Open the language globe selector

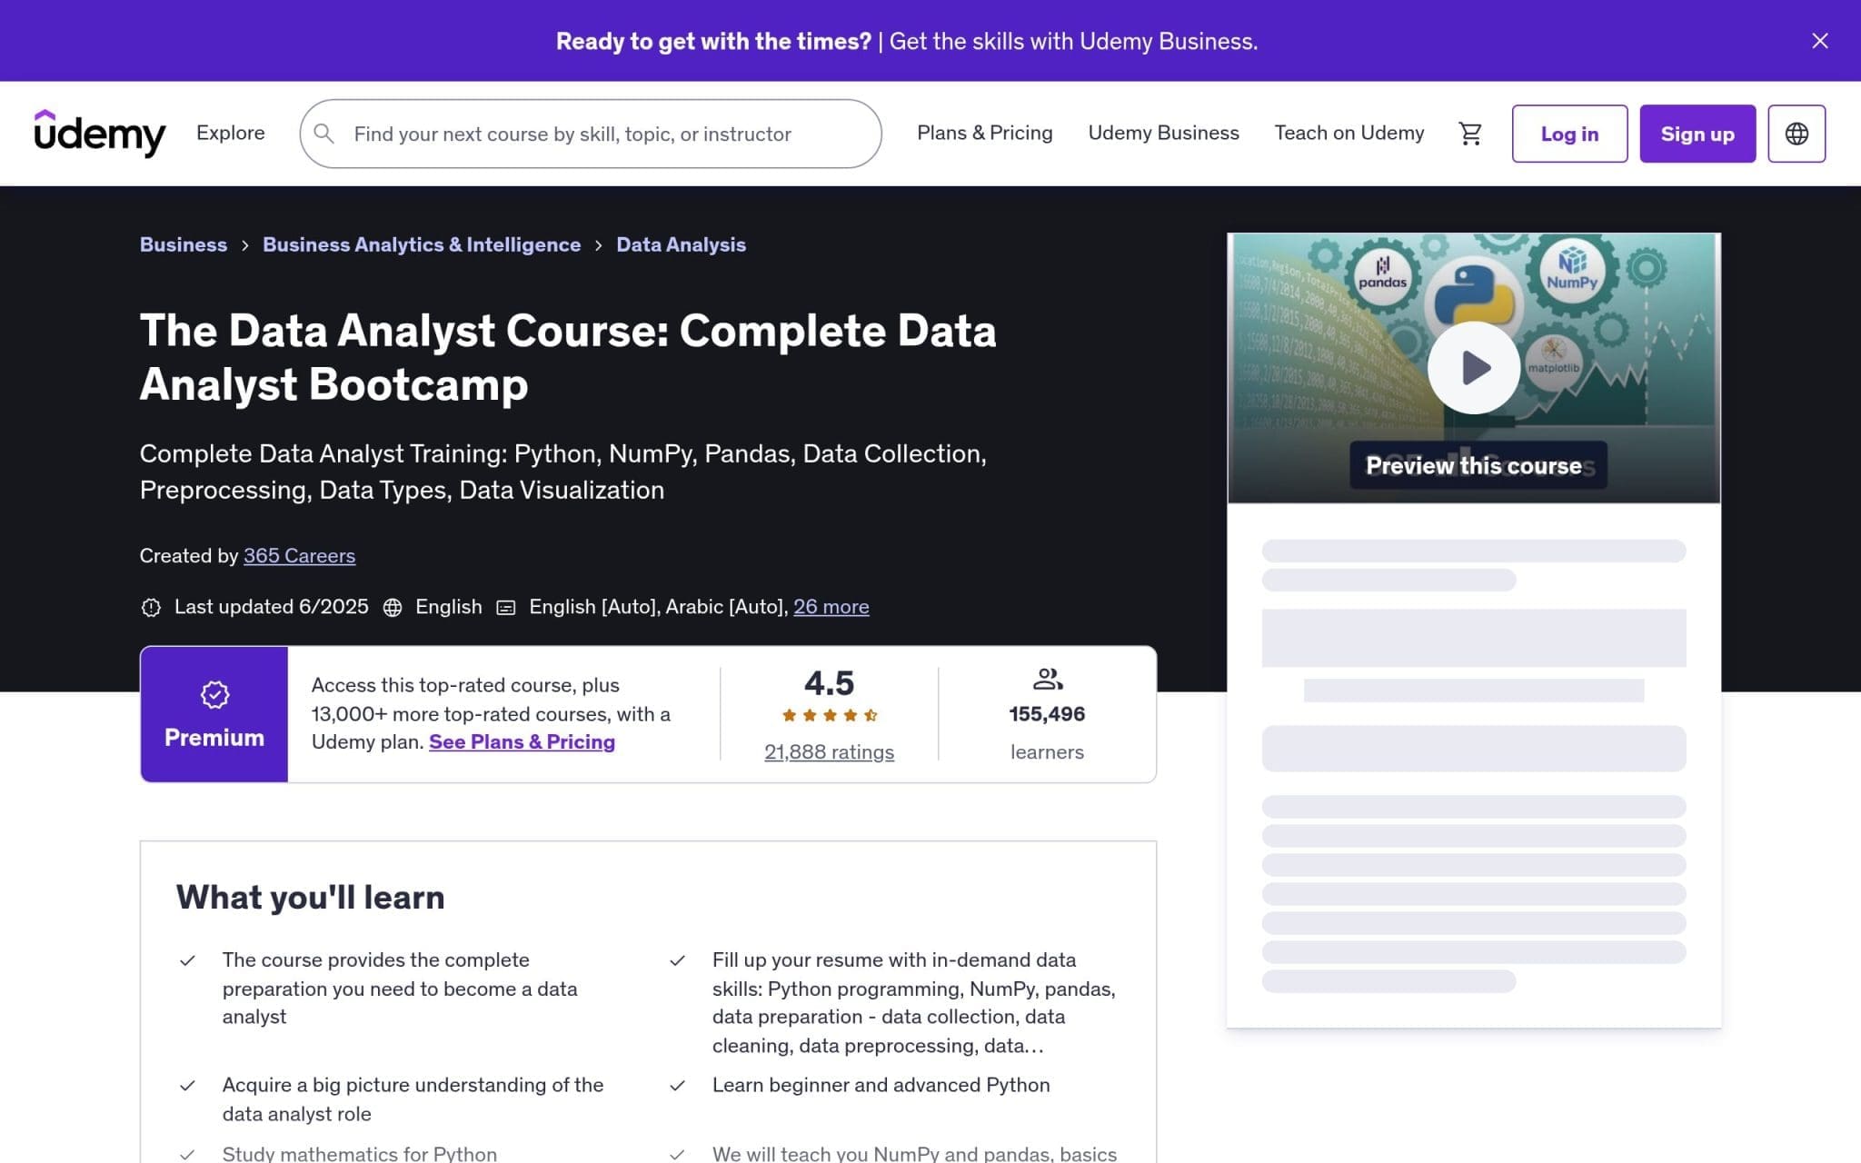coord(1796,134)
